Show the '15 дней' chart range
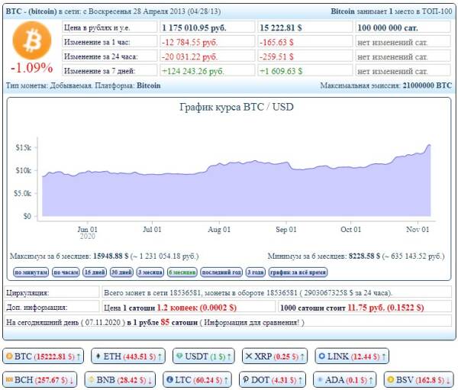Image resolution: width=458 pixels, height=390 pixels. (x=95, y=272)
